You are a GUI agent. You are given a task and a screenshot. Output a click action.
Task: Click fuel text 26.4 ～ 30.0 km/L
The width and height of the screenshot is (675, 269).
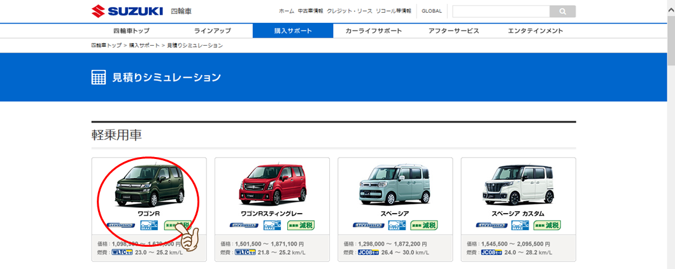coord(405,252)
